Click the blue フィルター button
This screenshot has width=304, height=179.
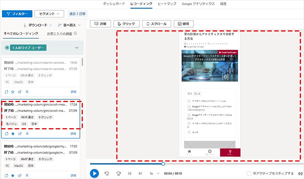coord(17,14)
